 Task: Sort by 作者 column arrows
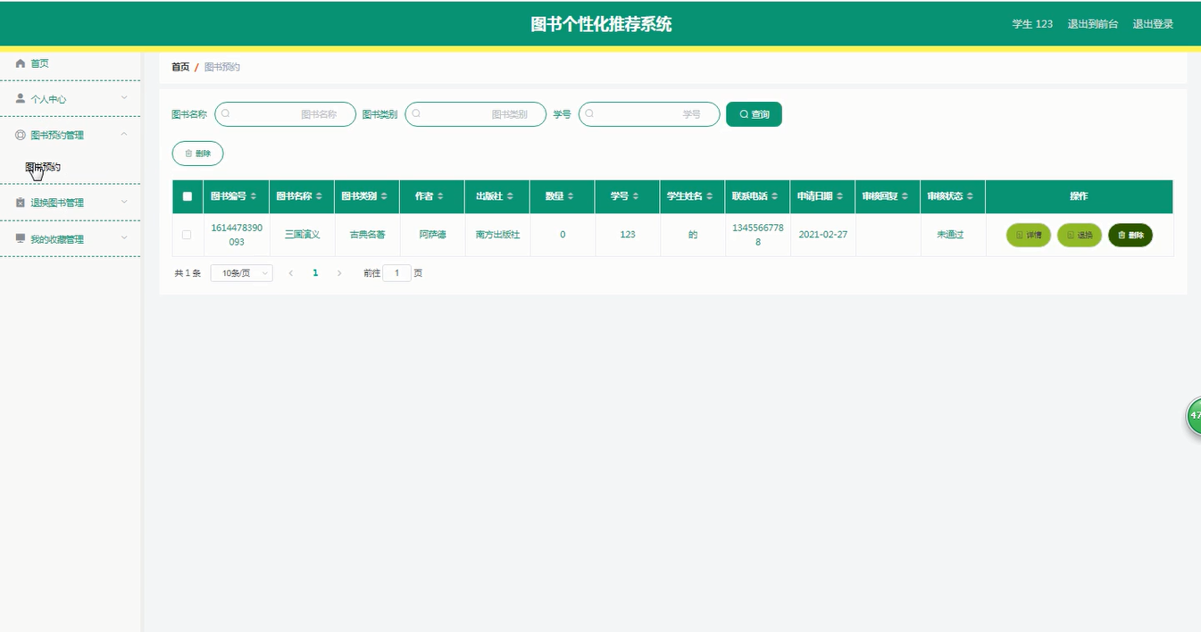[x=440, y=196]
